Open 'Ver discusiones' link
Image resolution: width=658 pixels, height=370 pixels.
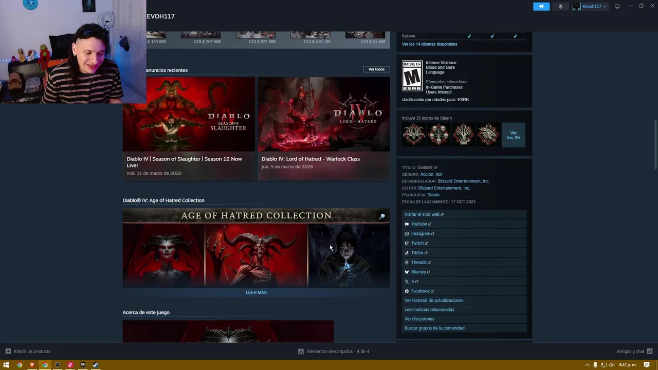[x=419, y=319]
